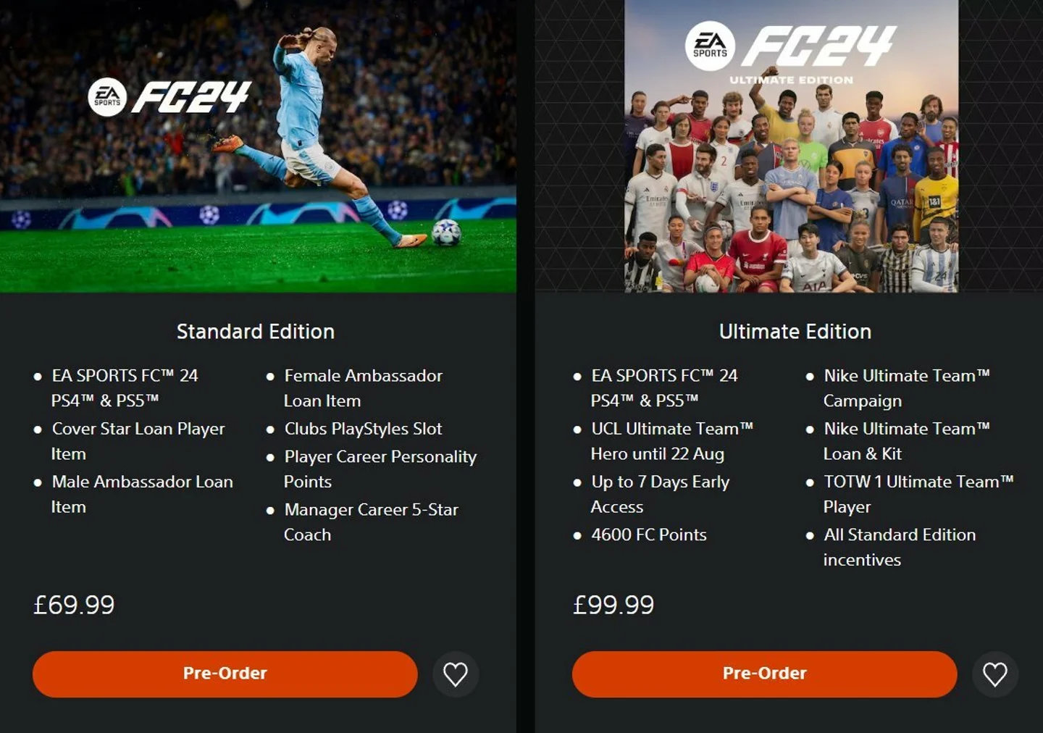Click the EA Sports logo on Ultimate cover
This screenshot has height=733, width=1043.
(710, 46)
